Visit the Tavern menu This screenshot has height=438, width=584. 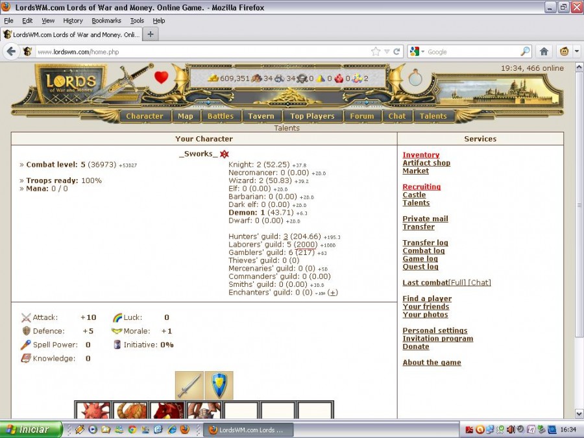pyautogui.click(x=261, y=116)
